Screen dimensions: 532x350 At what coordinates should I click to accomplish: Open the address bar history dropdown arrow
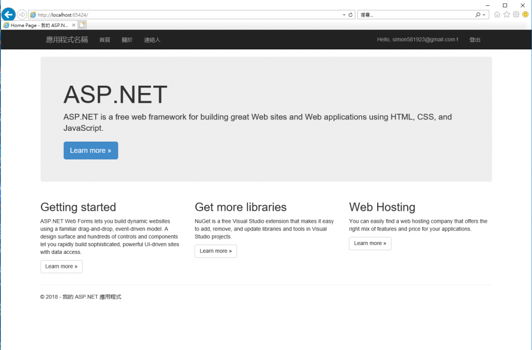pos(344,15)
